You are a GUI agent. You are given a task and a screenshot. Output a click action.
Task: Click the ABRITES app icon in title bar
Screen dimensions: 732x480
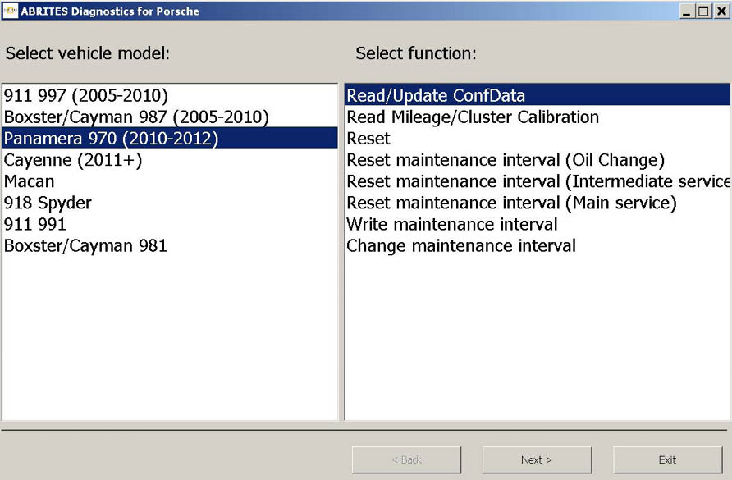click(x=11, y=11)
